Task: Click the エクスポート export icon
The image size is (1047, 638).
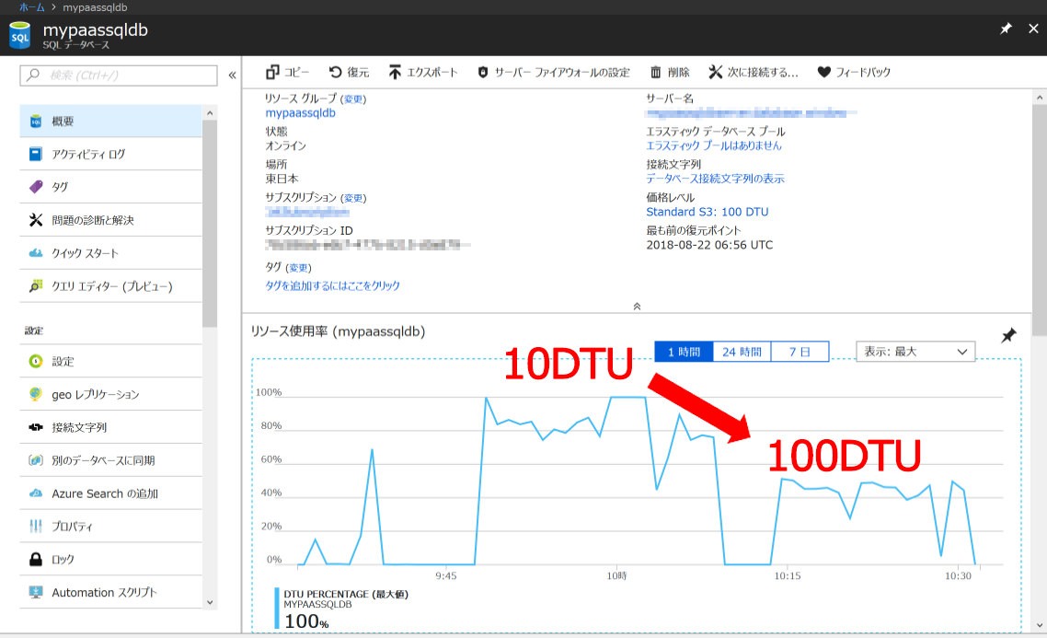Action: coord(396,72)
